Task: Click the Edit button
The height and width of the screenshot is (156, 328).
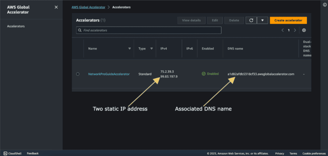Action: [215, 20]
